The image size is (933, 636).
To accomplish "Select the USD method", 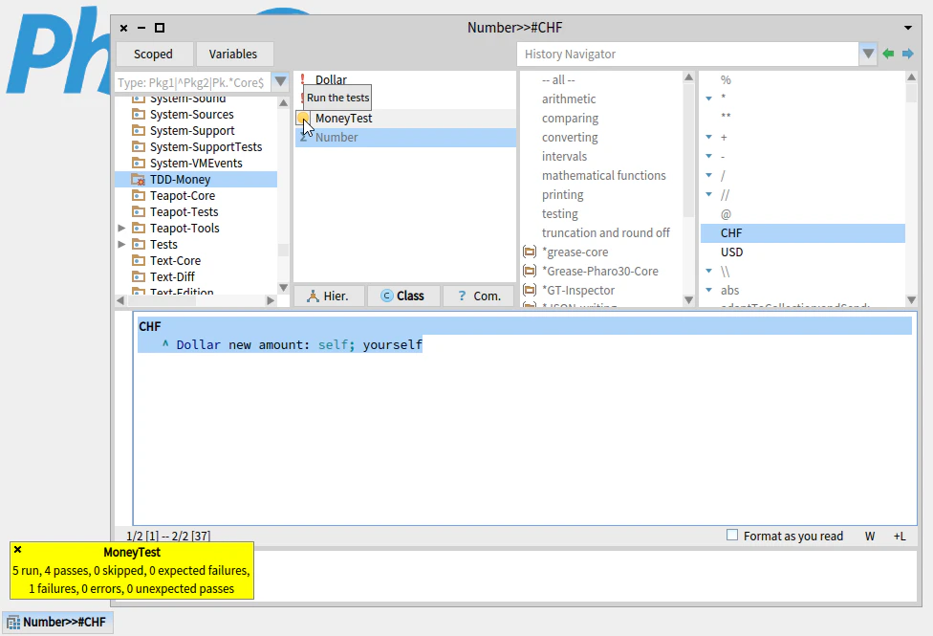I will pos(732,252).
